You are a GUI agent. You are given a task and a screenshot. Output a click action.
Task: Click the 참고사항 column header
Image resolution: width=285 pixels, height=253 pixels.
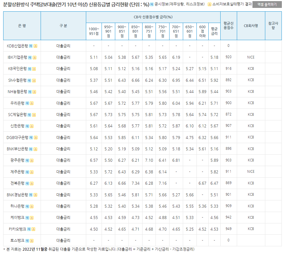point(273,26)
